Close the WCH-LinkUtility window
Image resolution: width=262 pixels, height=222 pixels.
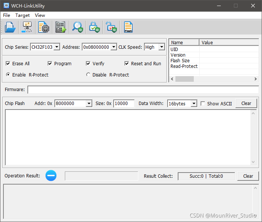point(253,6)
